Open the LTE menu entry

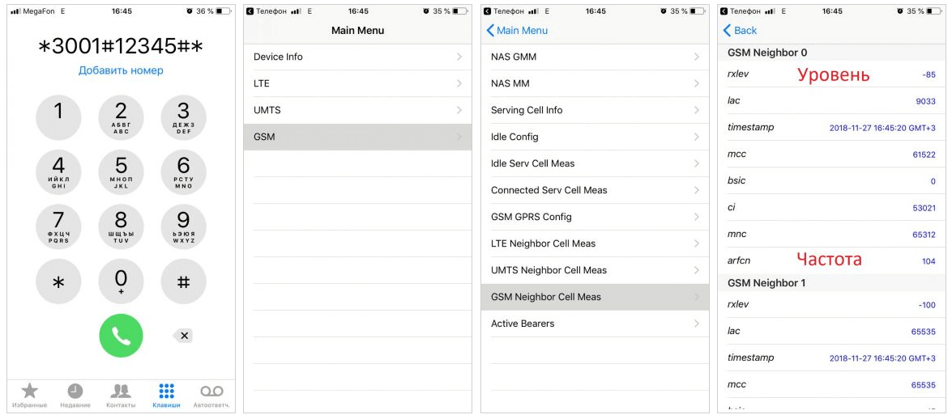356,83
